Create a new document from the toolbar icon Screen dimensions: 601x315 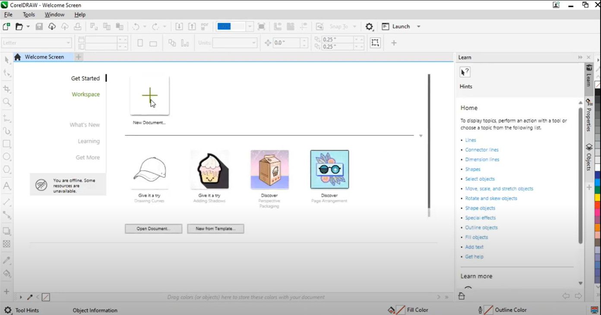tap(6, 26)
